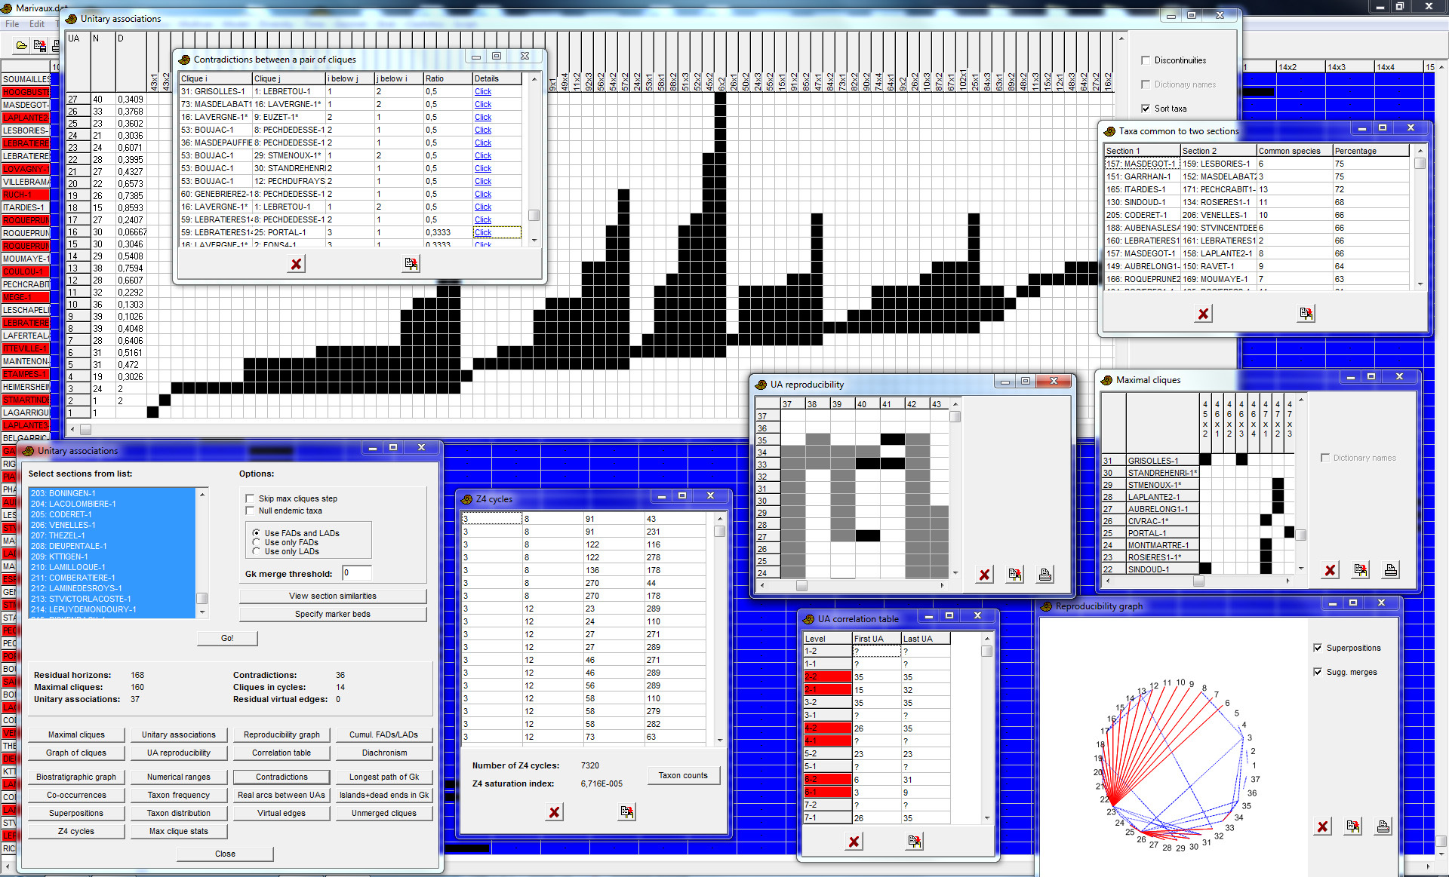Click GRISOLLES-1 row in Maximal cliques

click(1161, 461)
